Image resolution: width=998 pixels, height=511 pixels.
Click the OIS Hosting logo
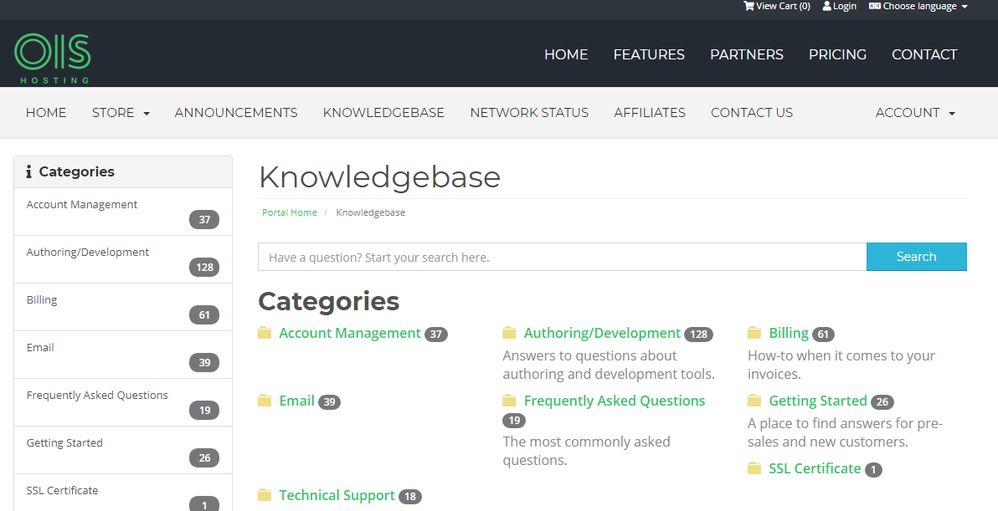(x=52, y=59)
